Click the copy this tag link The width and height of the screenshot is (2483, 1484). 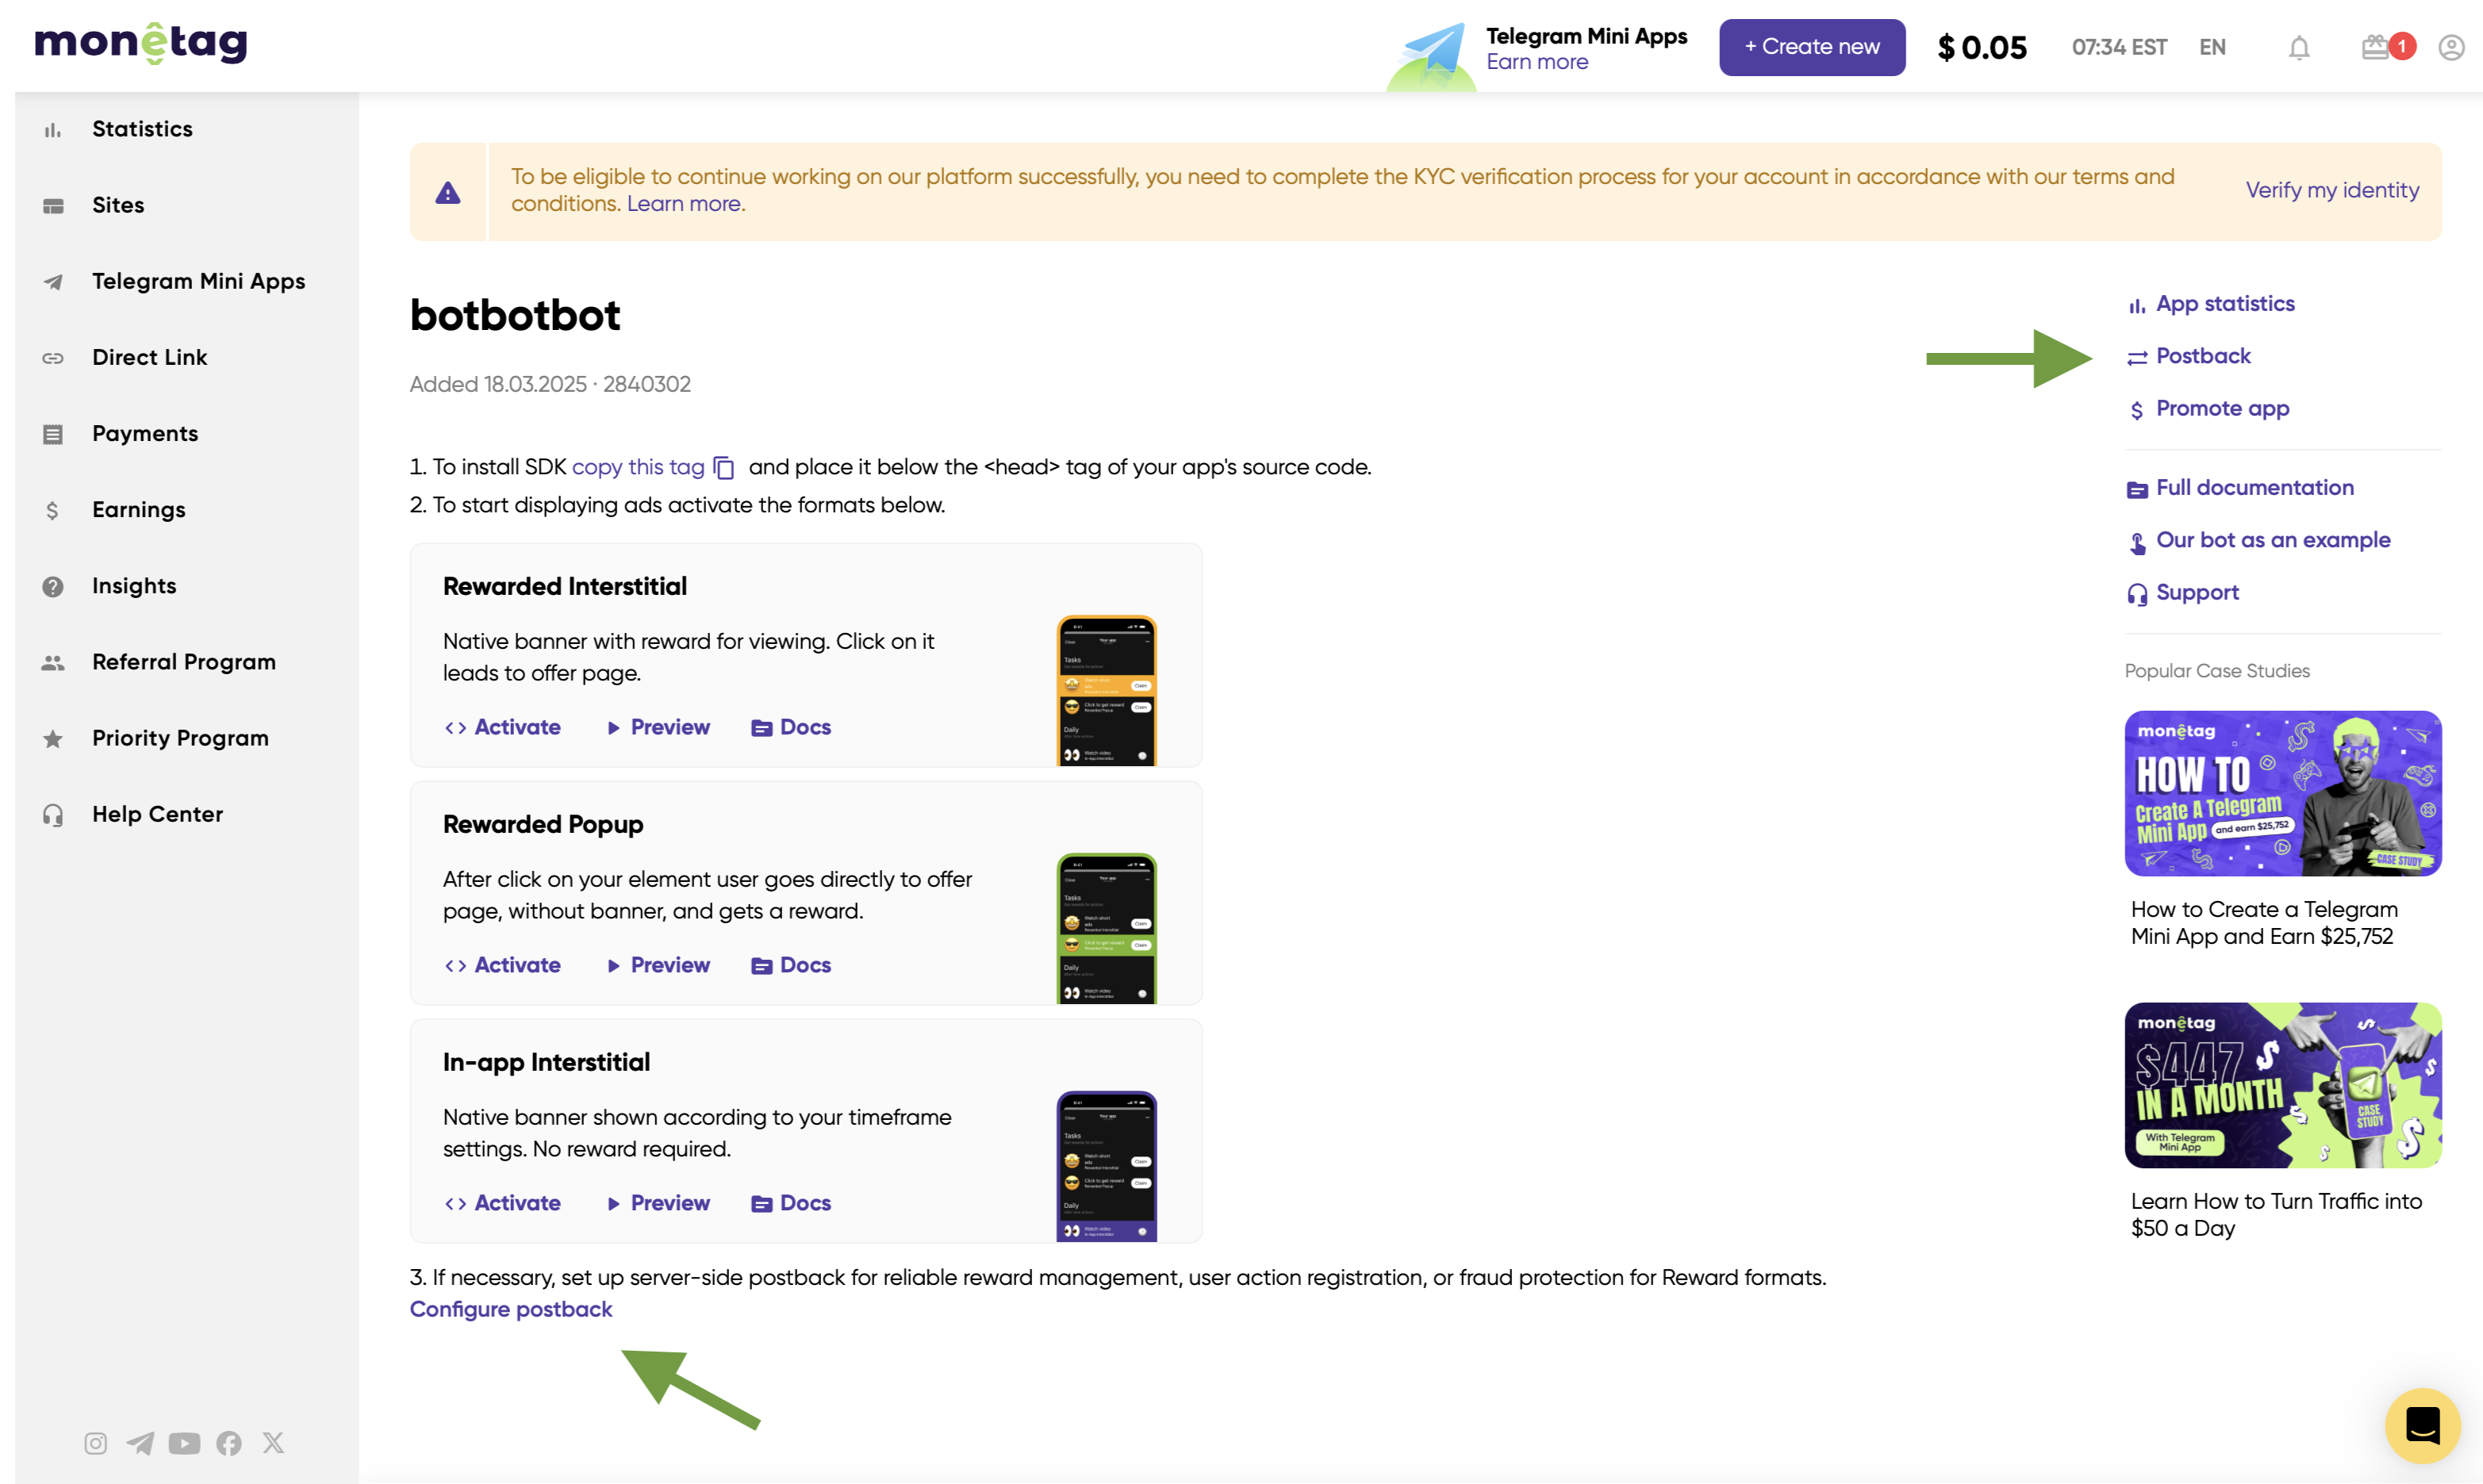tap(638, 467)
